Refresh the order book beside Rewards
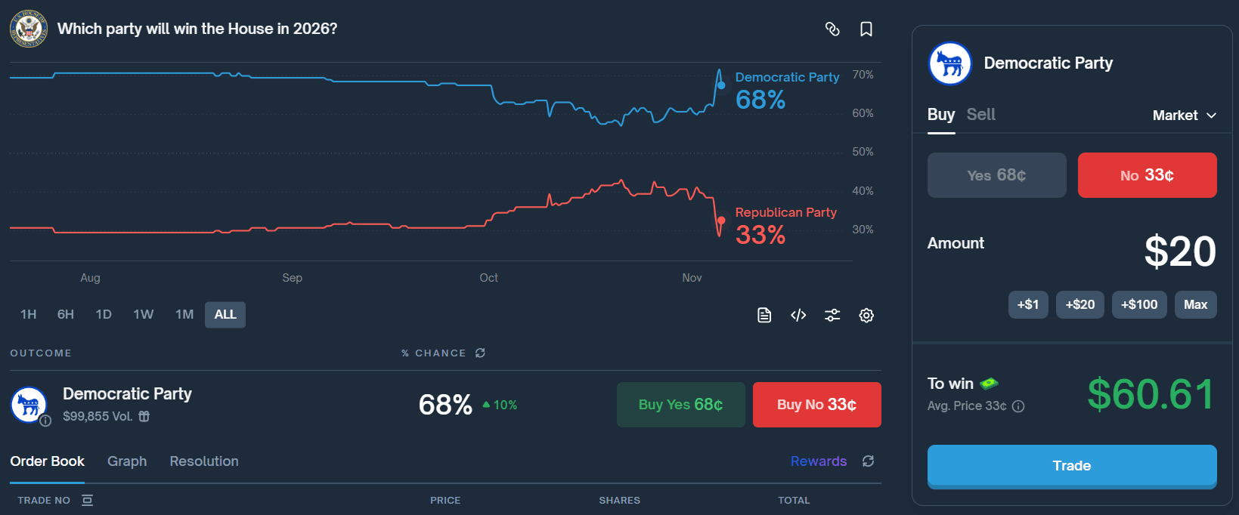The image size is (1239, 515). tap(868, 461)
